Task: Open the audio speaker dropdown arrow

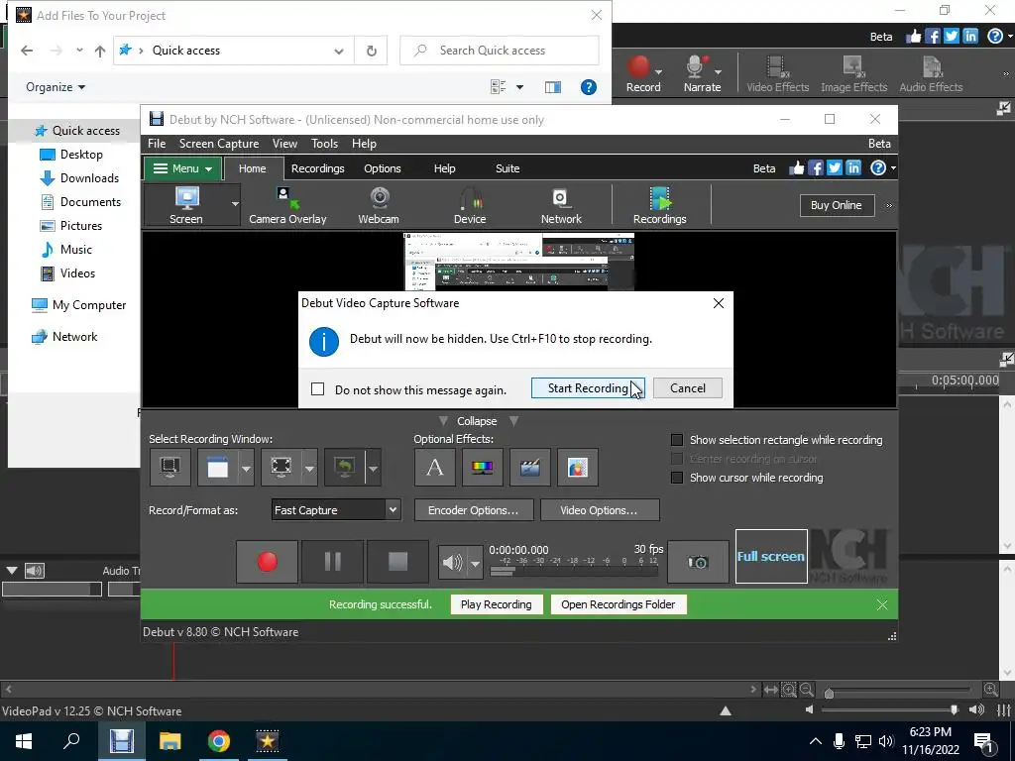Action: pos(475,563)
